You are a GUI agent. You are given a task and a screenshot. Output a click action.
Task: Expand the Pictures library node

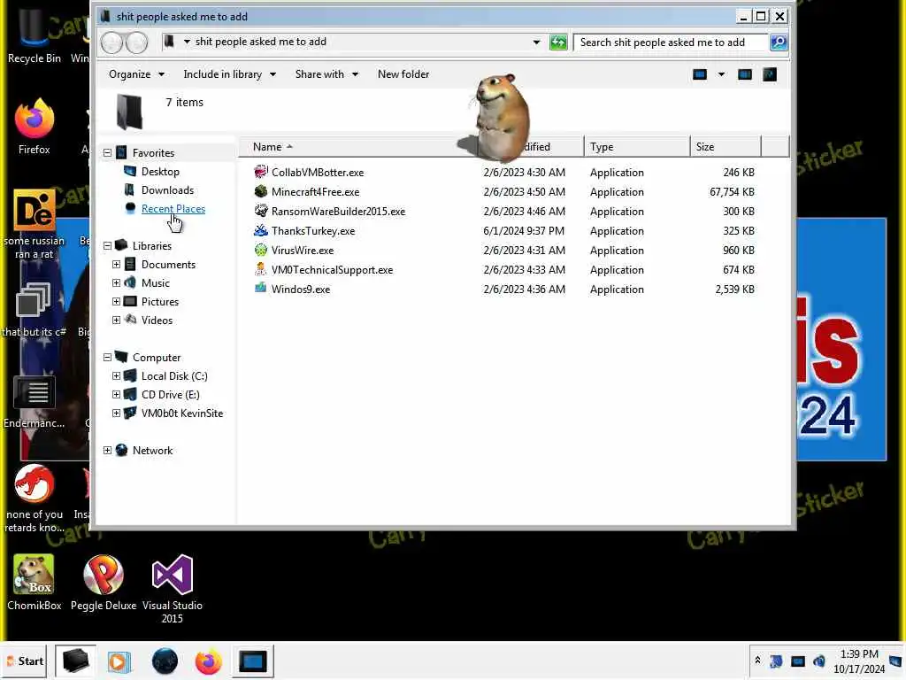click(116, 301)
